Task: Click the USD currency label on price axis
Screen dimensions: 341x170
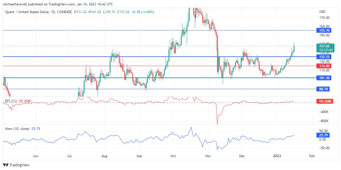Action: [322, 11]
